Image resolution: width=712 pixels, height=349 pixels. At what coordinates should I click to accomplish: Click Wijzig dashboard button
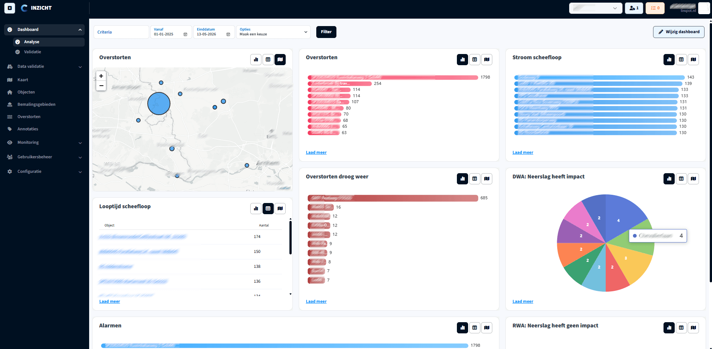678,32
